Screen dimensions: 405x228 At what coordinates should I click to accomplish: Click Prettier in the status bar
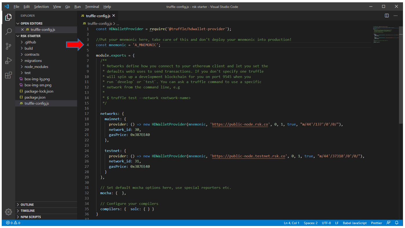[x=377, y=223]
